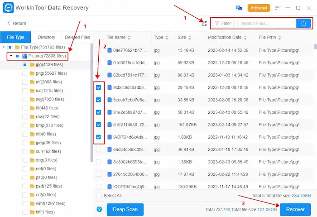The width and height of the screenshot is (317, 217).
Task: Click the raw folder icon
Action: pos(32,117)
